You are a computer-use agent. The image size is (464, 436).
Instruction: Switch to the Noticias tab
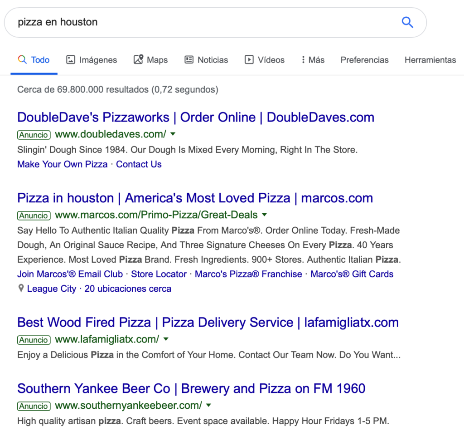tap(206, 60)
